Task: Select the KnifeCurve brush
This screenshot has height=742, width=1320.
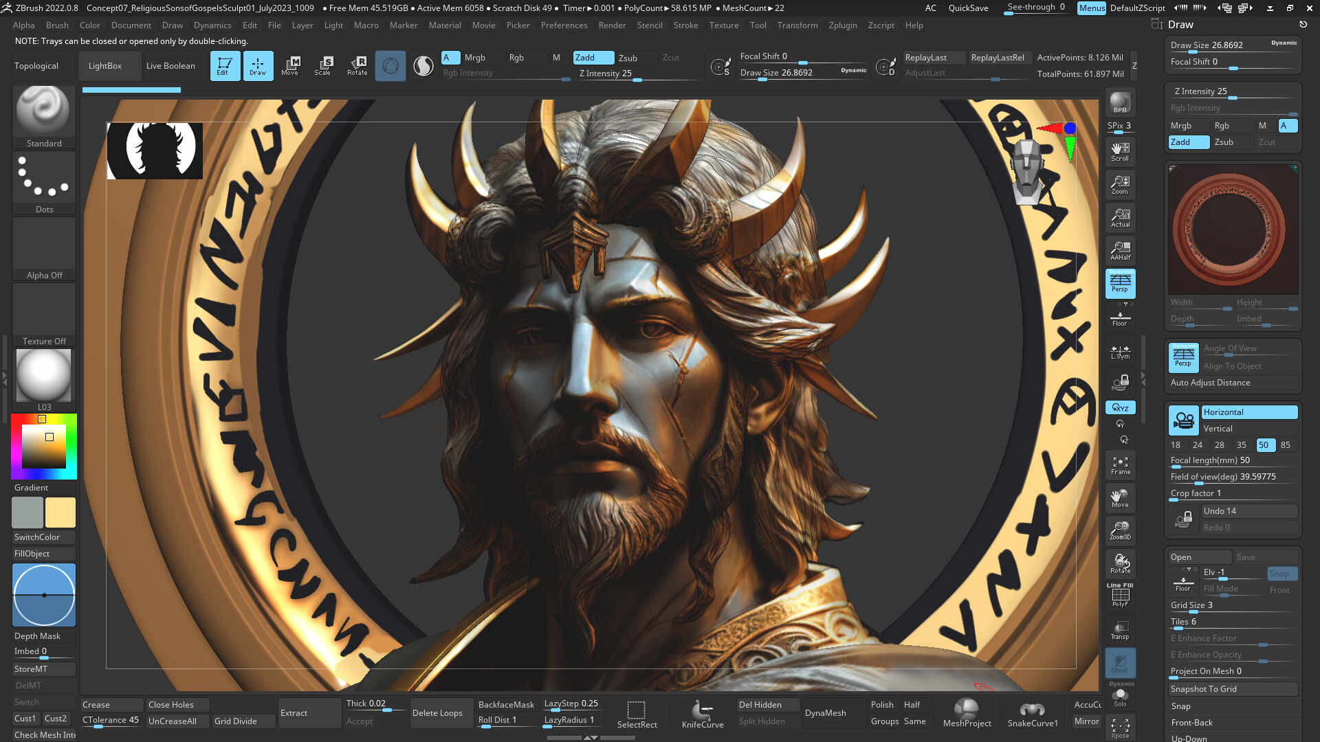Action: [702, 713]
